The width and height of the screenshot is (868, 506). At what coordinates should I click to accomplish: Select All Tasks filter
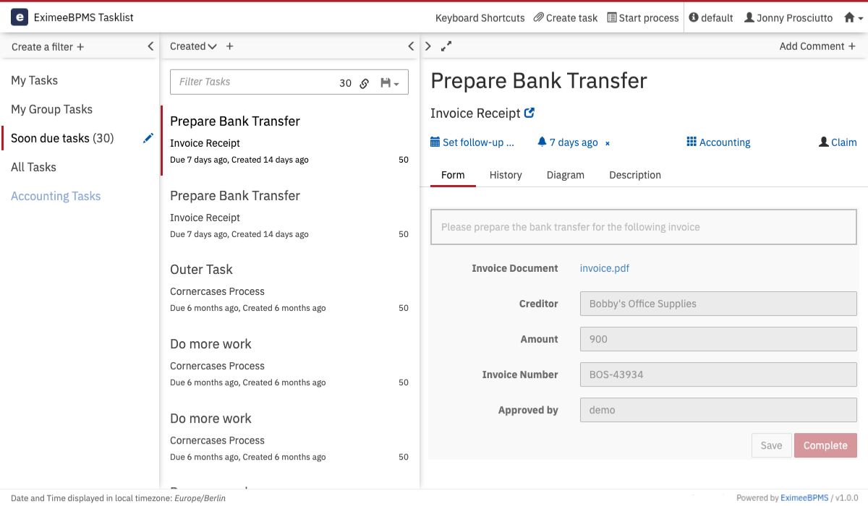(x=33, y=167)
